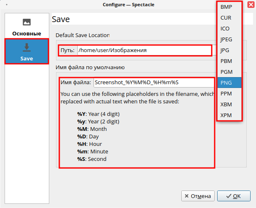256x208 pixels.
Task: Select PGM format option
Action: coord(226,72)
